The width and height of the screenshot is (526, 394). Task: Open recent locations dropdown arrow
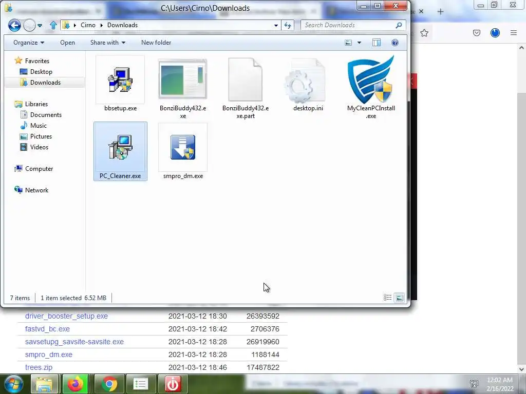tap(40, 26)
